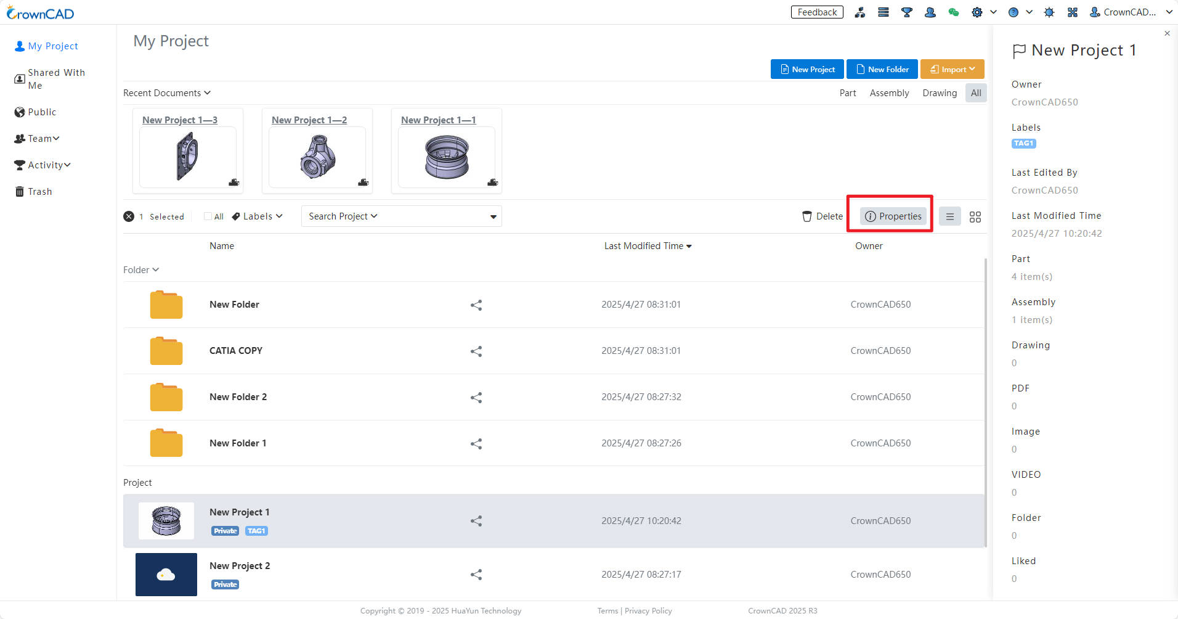Image resolution: width=1178 pixels, height=619 pixels.
Task: Open the Import dropdown button
Action: (x=953, y=69)
